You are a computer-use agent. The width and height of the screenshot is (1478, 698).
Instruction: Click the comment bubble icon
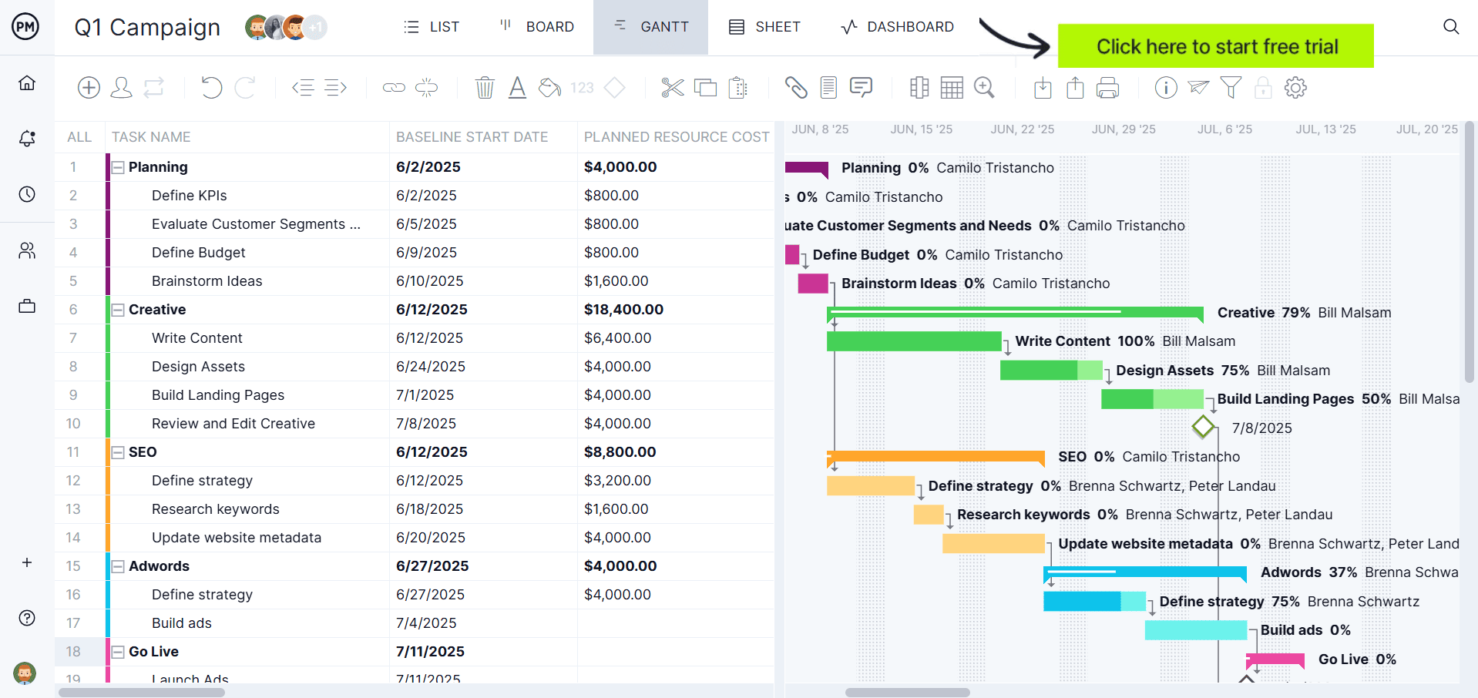coord(861,87)
